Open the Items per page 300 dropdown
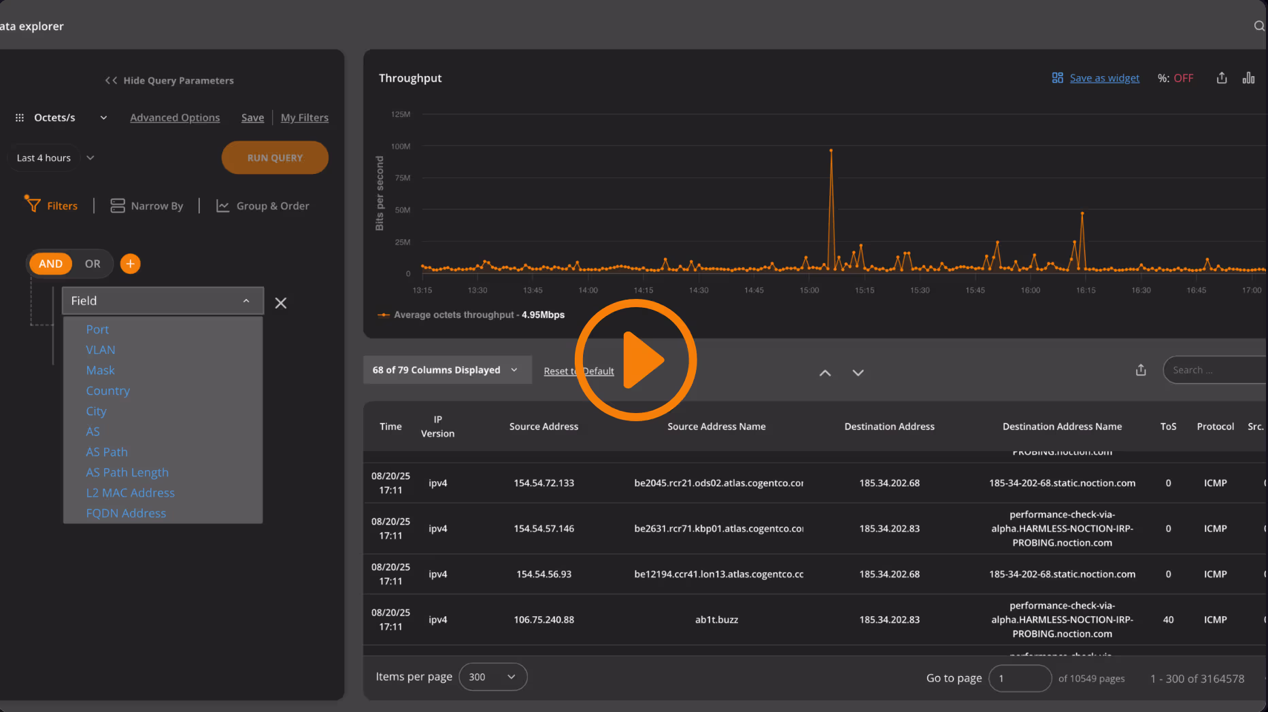The image size is (1268, 712). (493, 677)
